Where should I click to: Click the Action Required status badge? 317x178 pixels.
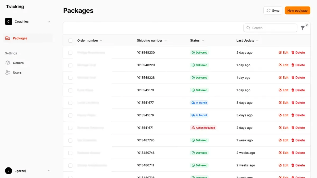tap(203, 128)
